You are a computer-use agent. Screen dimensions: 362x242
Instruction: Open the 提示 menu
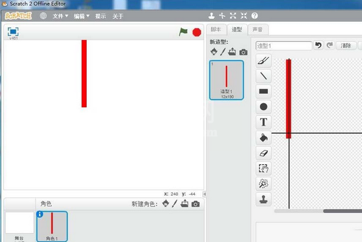[x=101, y=16]
